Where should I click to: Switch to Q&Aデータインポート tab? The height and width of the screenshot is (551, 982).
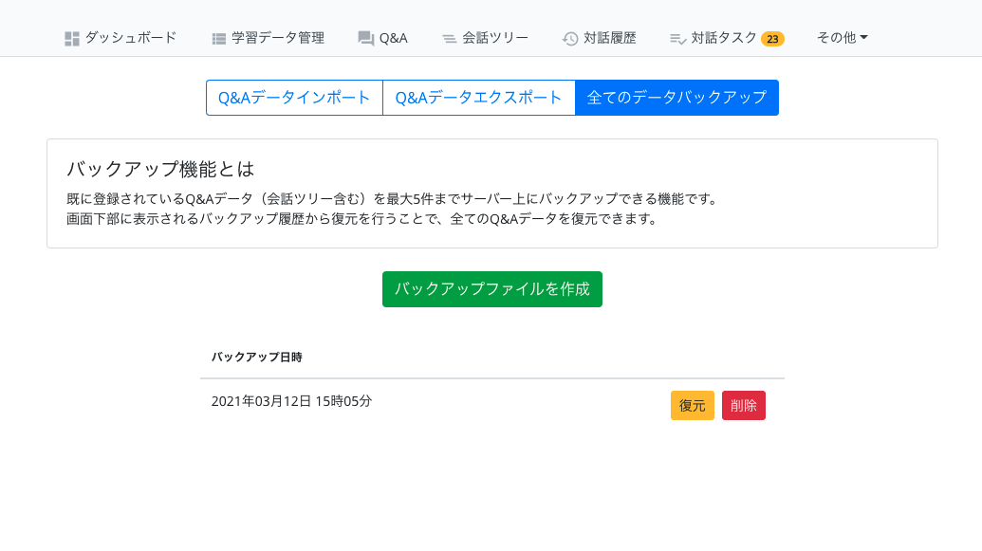point(294,98)
